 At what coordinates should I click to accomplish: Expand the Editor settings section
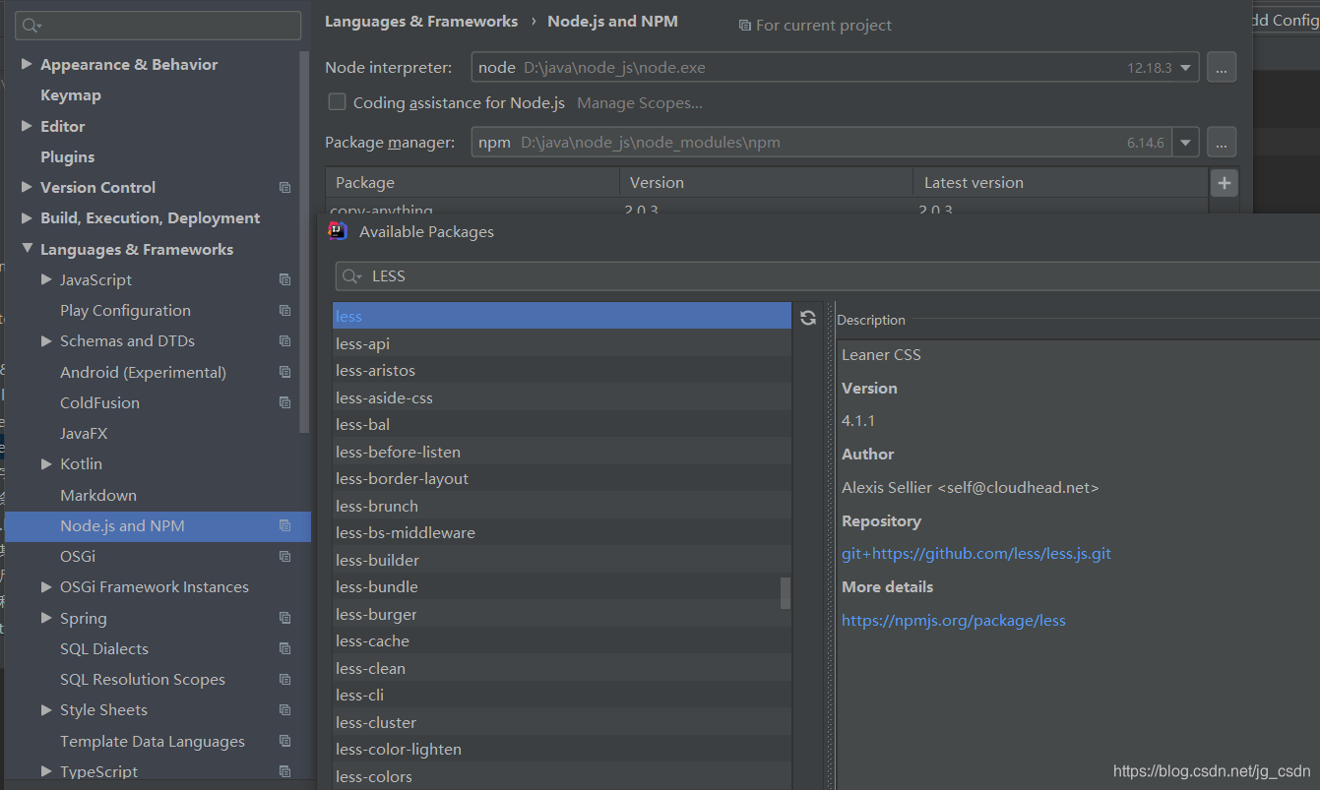coord(27,127)
